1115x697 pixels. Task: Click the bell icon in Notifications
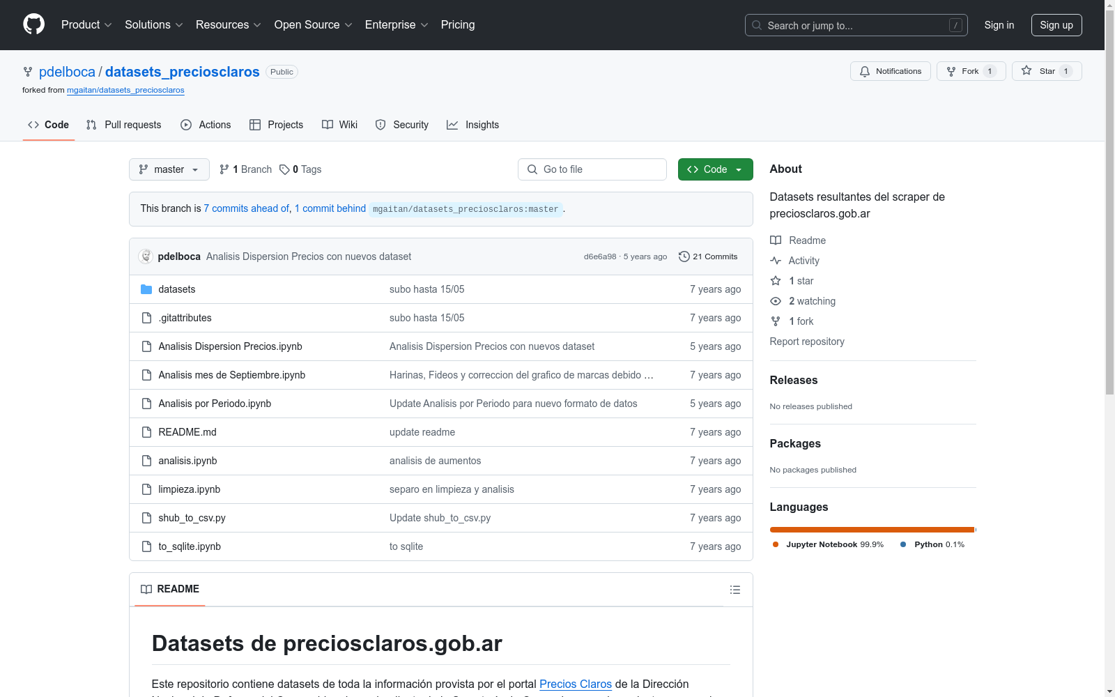pyautogui.click(x=865, y=71)
